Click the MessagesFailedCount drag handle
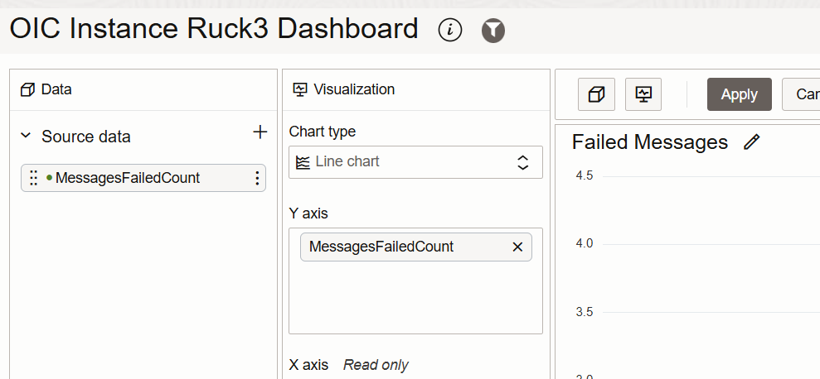 [x=33, y=178]
